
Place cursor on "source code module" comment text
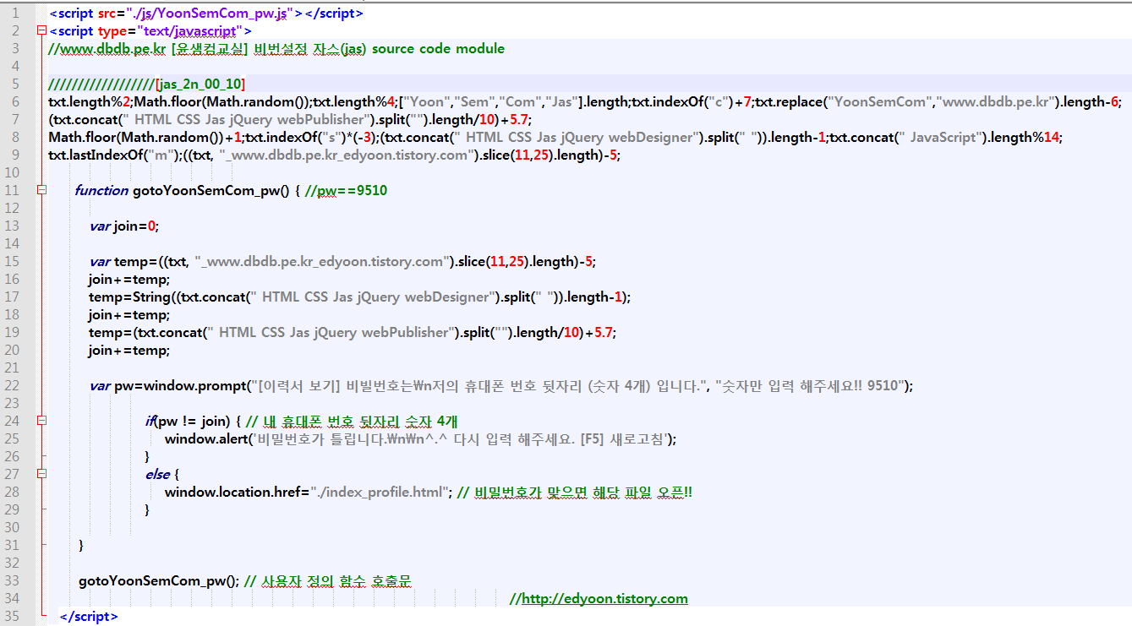coord(438,49)
